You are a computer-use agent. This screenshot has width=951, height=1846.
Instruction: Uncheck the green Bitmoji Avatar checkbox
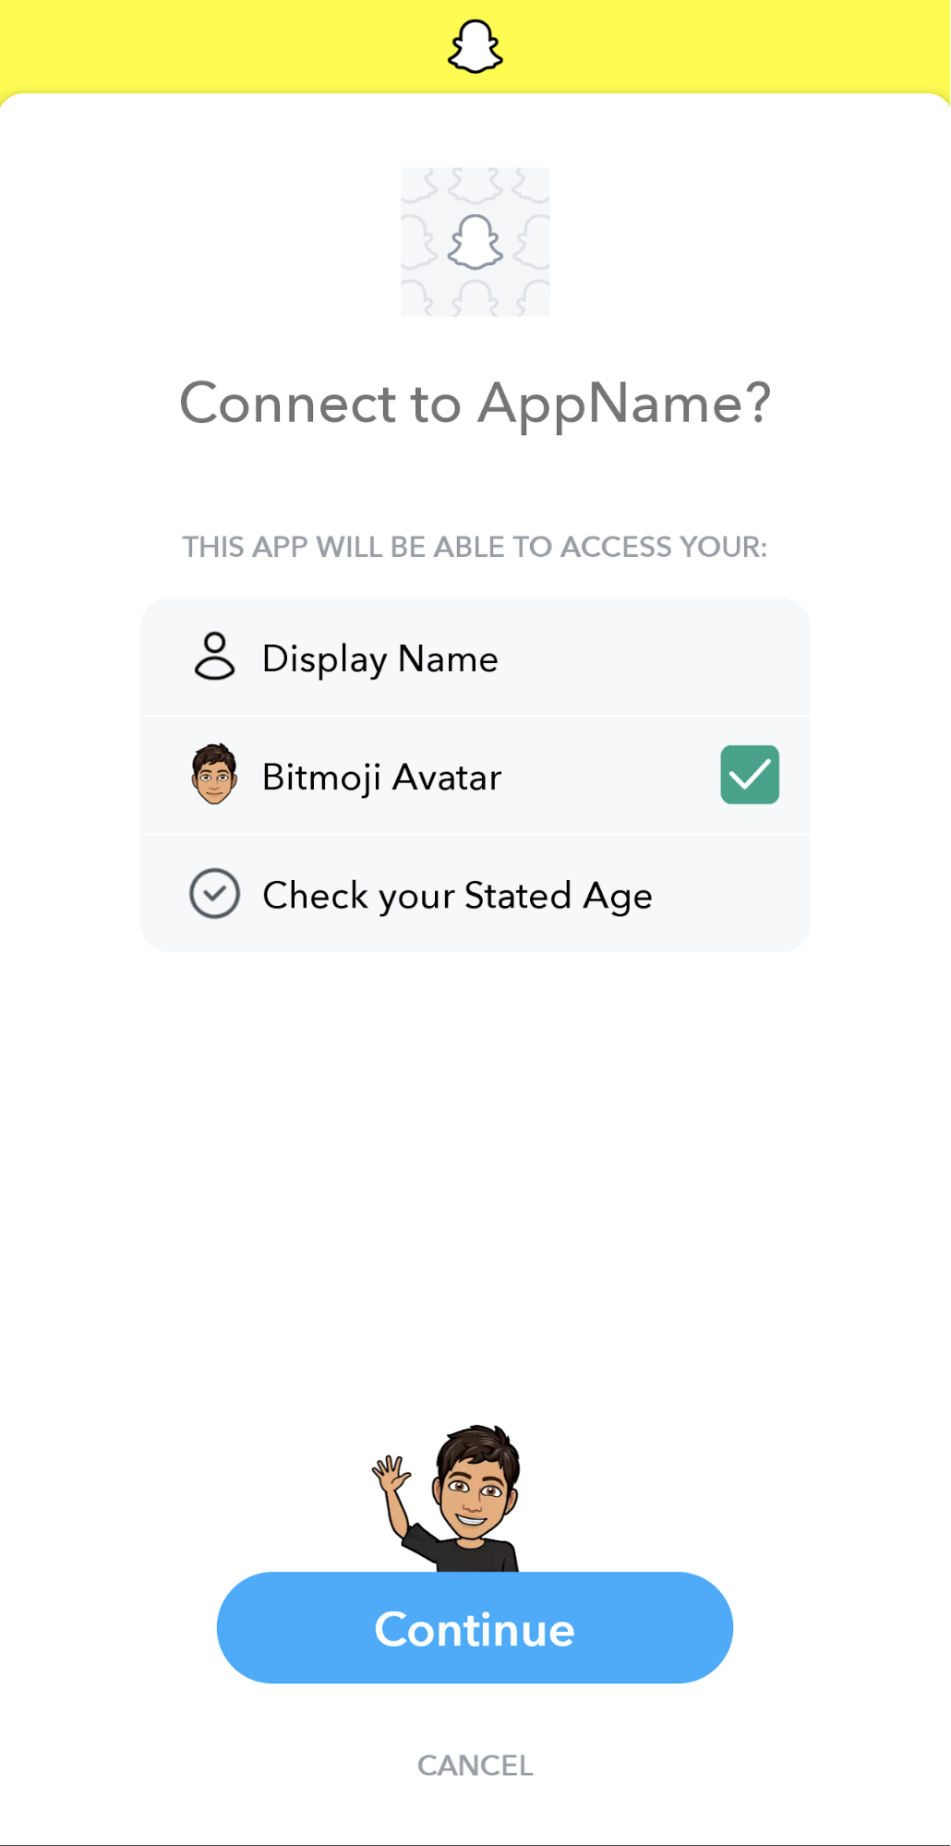click(x=750, y=775)
